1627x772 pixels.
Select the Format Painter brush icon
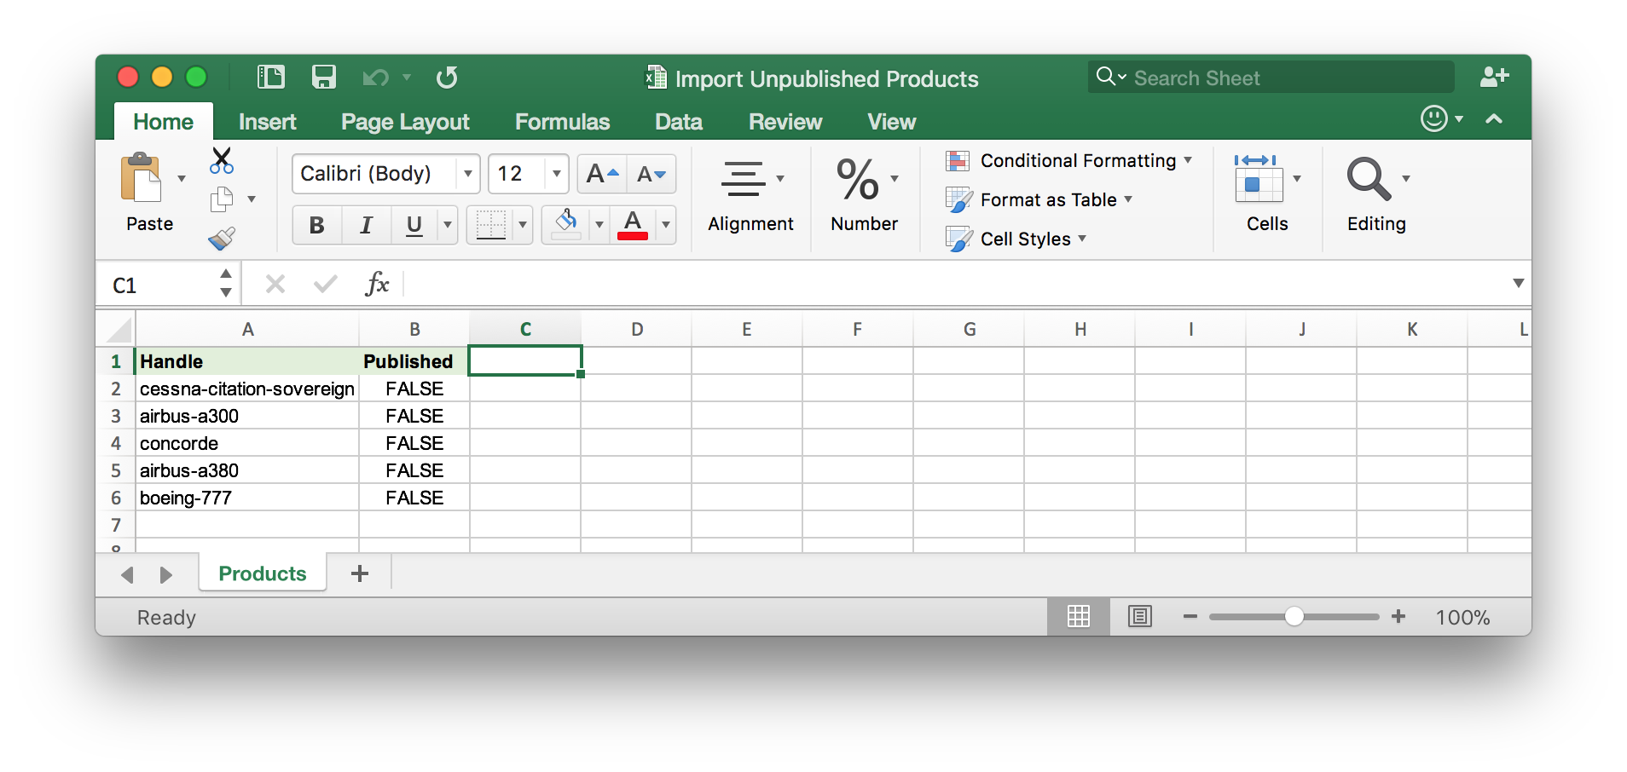click(222, 239)
